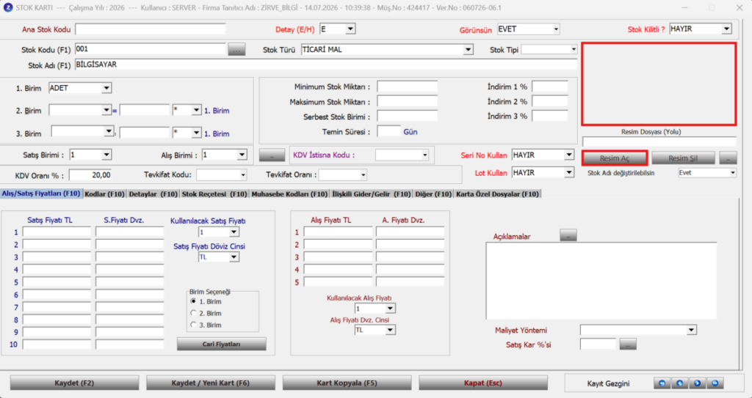Go to the previous record in Kayıt Gezgini
The image size is (752, 398).
(679, 383)
